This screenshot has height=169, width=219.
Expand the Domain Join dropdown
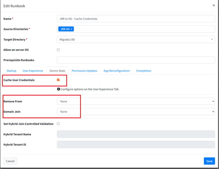(x=136, y=112)
